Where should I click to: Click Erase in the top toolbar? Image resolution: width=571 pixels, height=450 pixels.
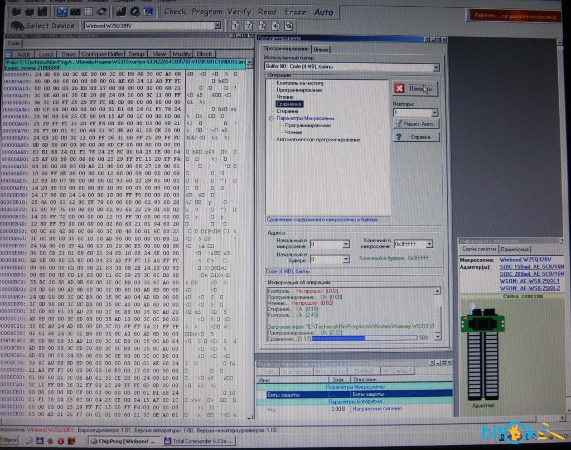coord(296,12)
